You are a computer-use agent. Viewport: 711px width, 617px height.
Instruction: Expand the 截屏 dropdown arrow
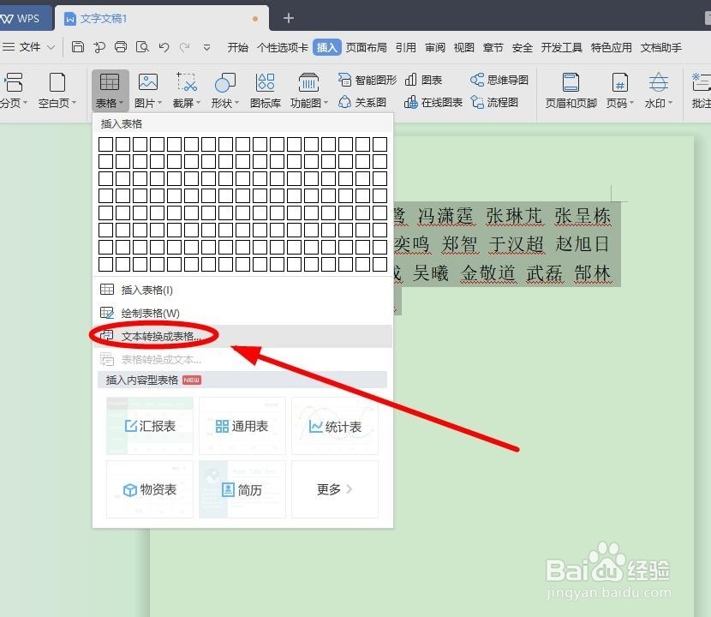(198, 104)
